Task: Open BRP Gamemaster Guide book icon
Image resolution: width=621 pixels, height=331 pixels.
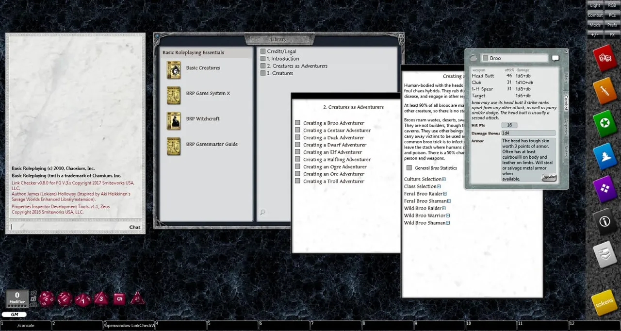Action: click(174, 146)
